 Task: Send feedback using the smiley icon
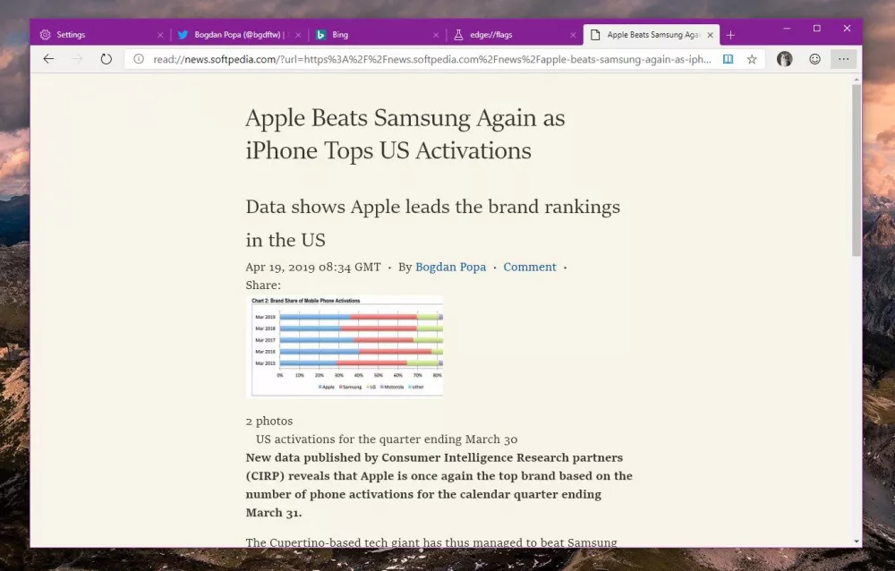pyautogui.click(x=814, y=58)
